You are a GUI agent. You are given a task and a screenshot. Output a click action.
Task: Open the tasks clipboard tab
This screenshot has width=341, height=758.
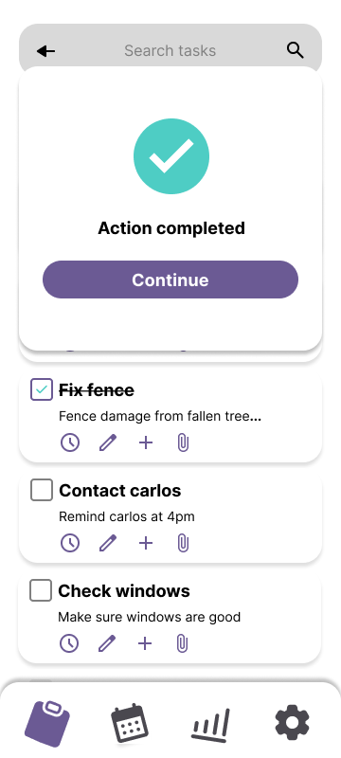click(x=47, y=724)
